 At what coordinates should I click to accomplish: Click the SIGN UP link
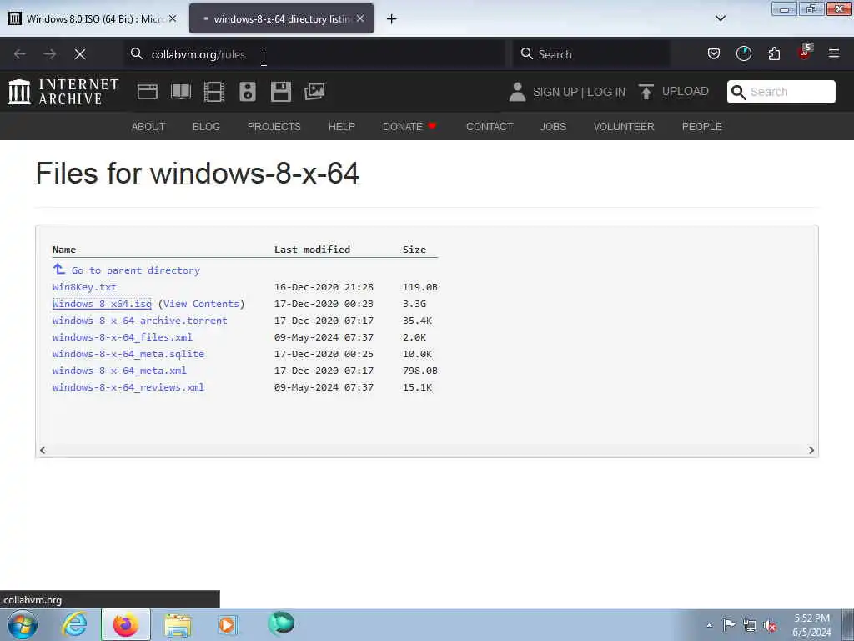tap(555, 92)
